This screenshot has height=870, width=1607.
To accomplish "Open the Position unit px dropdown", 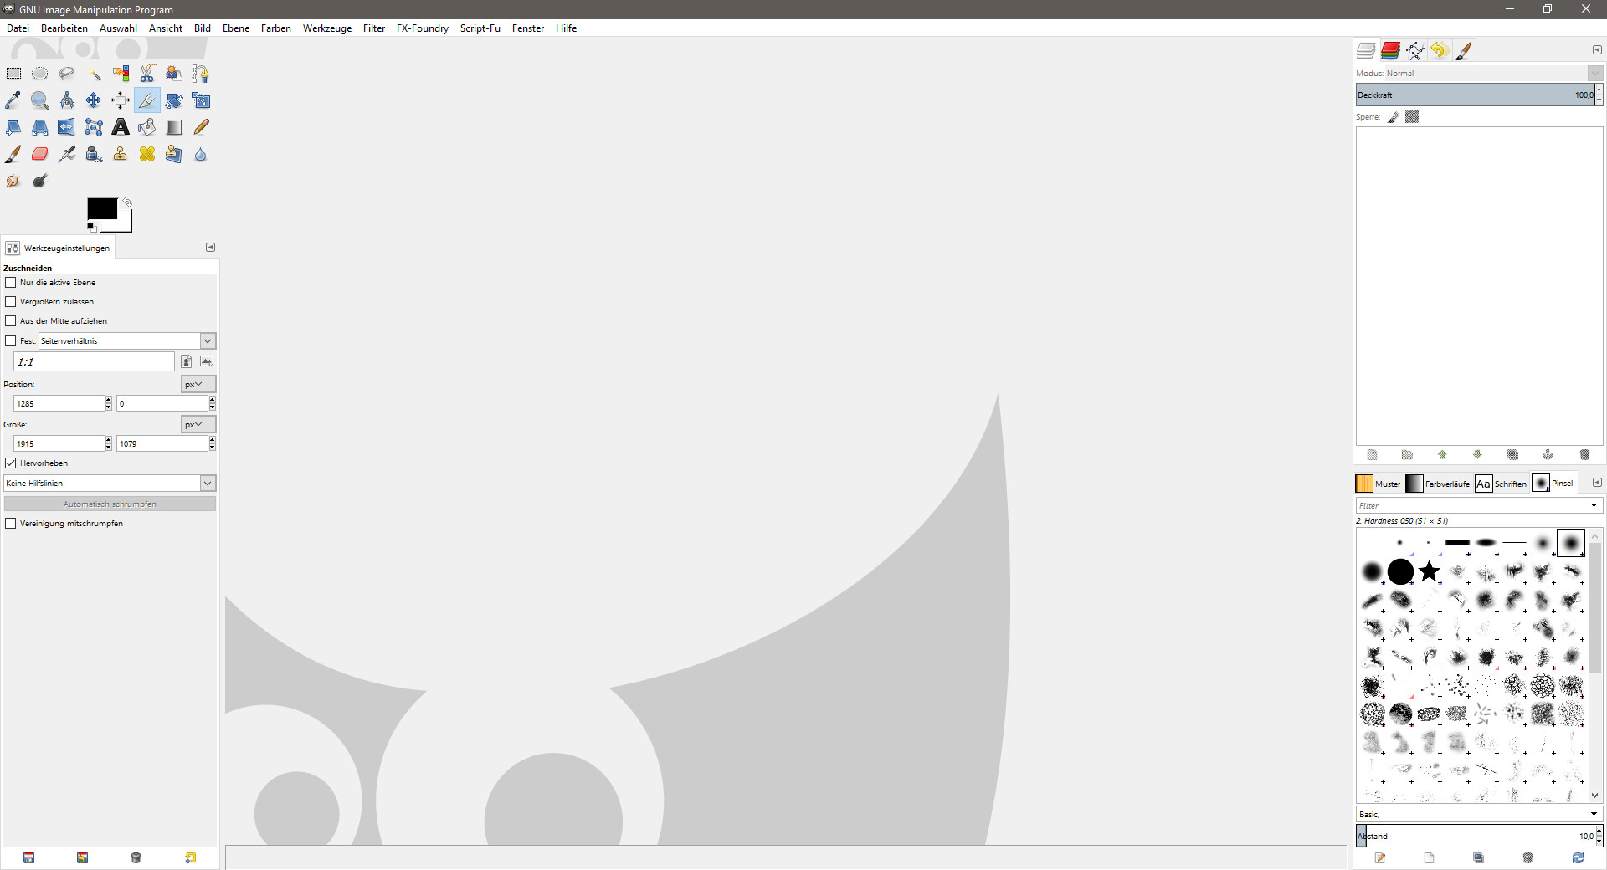I will click(198, 385).
